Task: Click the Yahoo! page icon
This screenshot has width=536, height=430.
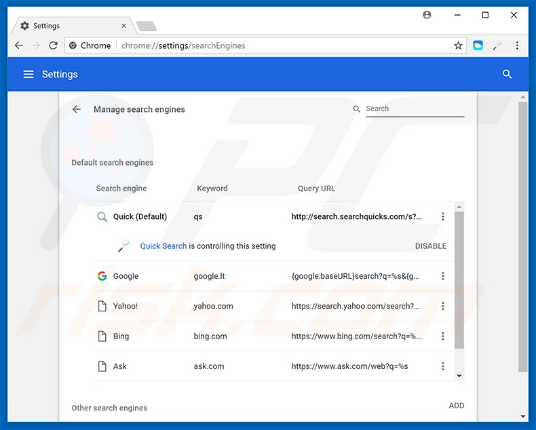Action: (x=102, y=306)
